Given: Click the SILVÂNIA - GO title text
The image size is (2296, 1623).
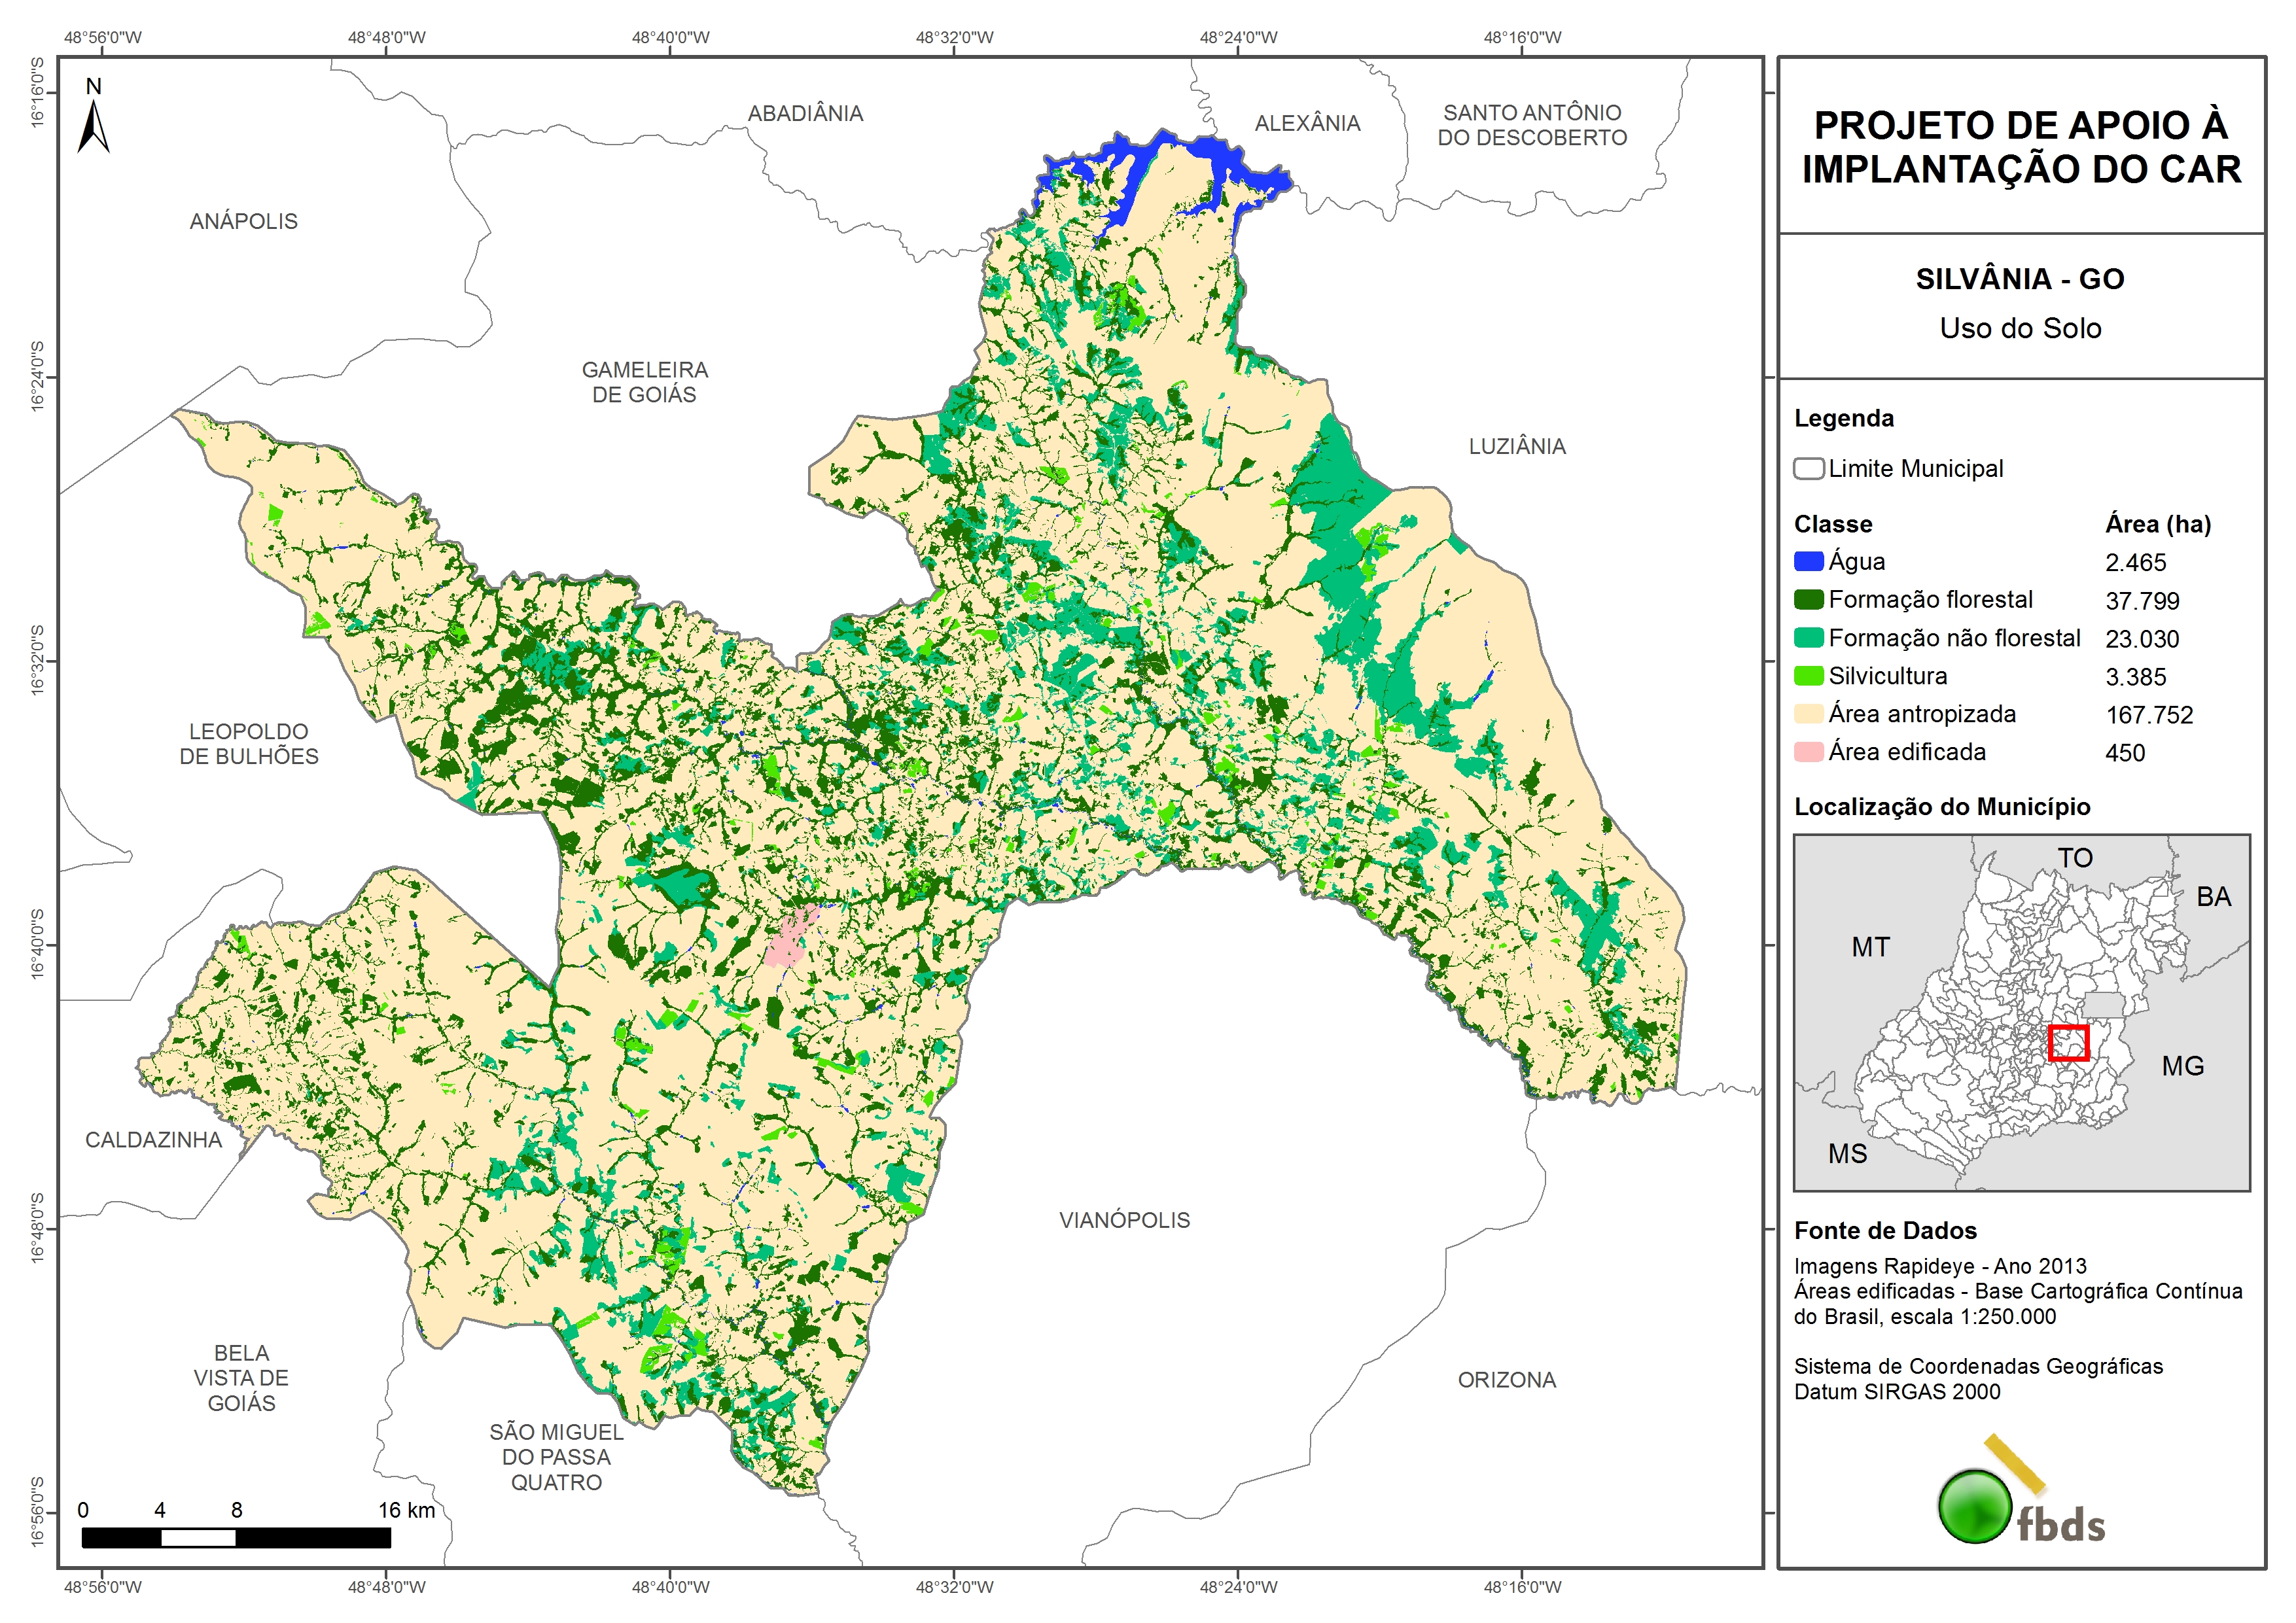Looking at the screenshot, I should pyautogui.click(x=2019, y=279).
